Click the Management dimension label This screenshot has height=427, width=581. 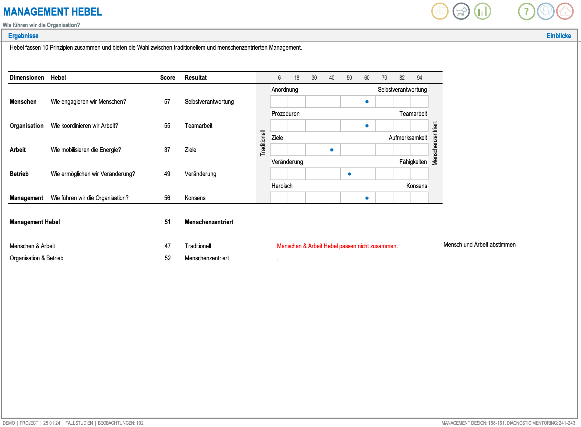(x=26, y=198)
